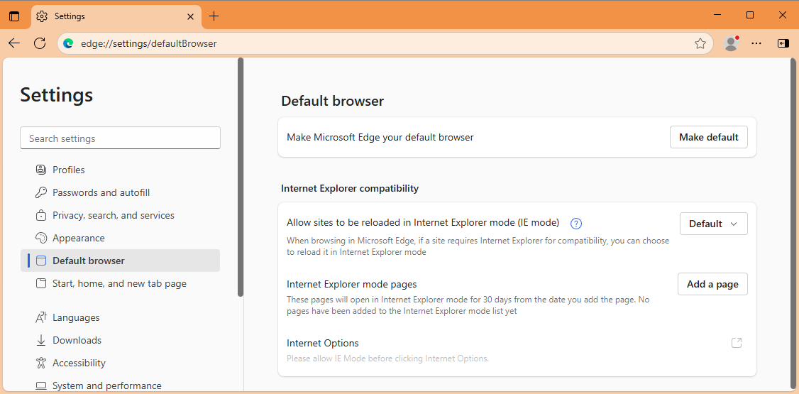Open Internet Options external link icon
Viewport: 799px width, 394px height.
tap(737, 343)
